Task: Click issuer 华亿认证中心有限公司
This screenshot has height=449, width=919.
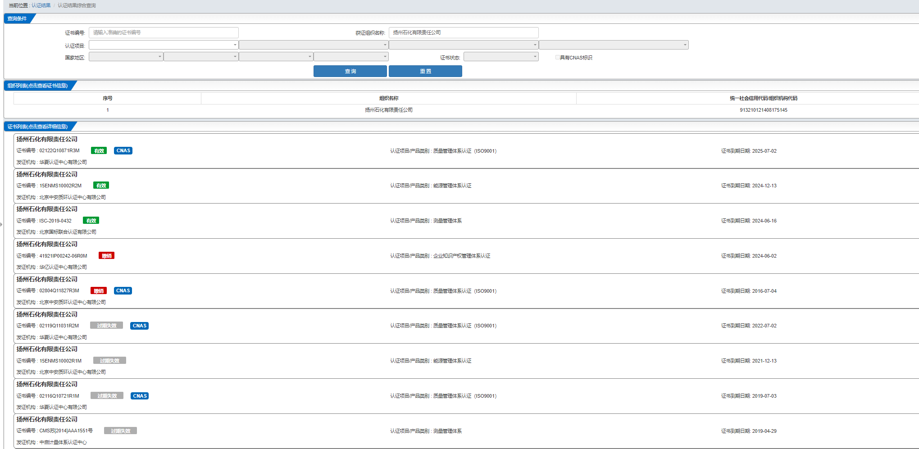Action: click(63, 267)
